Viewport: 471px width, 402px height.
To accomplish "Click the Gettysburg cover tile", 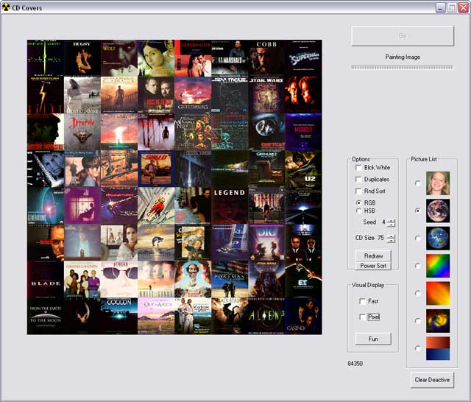I will 193,95.
